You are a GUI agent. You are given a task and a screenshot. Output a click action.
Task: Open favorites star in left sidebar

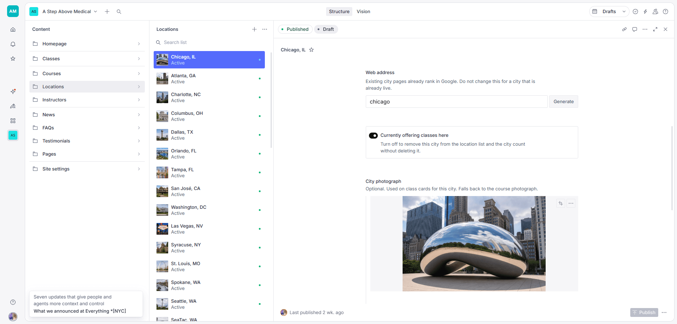(x=13, y=58)
